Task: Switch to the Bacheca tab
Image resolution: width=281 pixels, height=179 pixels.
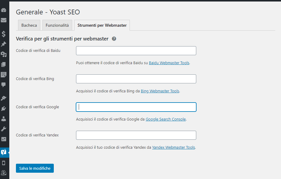Action: (29, 25)
